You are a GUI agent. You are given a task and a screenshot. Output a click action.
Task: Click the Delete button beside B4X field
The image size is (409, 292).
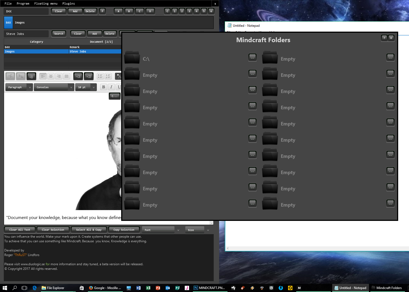tap(90, 11)
